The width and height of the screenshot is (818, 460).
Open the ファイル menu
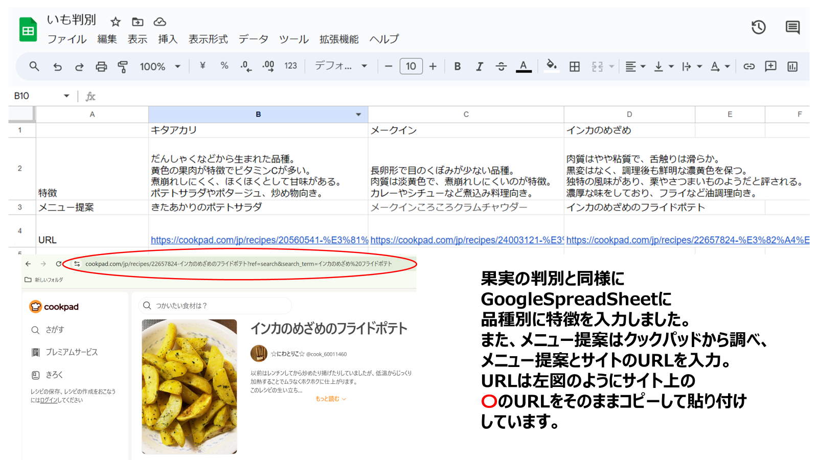pos(67,39)
